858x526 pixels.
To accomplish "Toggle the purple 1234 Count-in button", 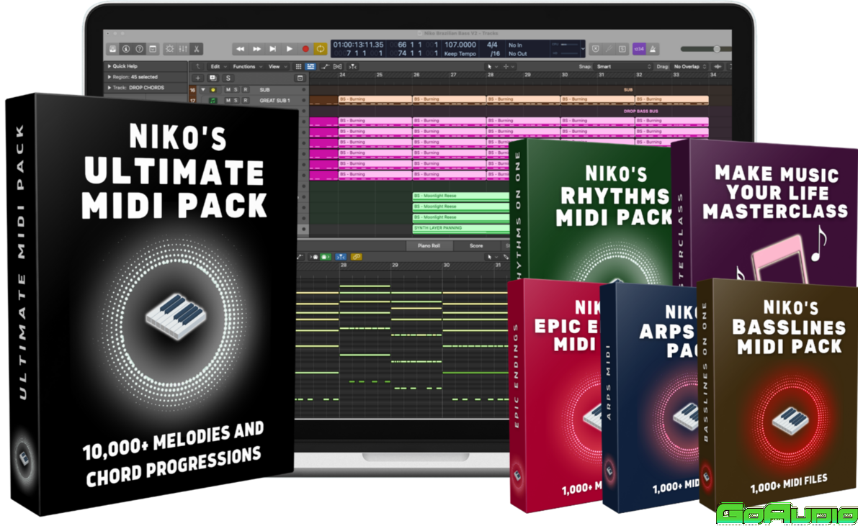I will point(639,49).
